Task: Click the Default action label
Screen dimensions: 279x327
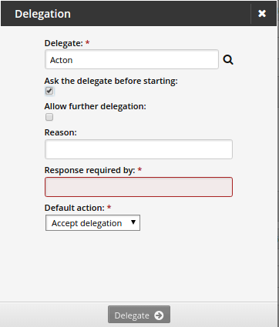Action: click(75, 208)
